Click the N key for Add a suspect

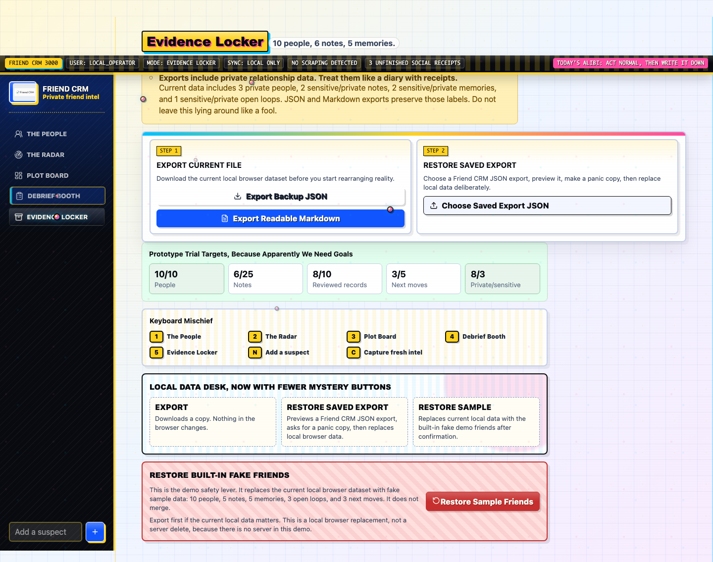[255, 353]
